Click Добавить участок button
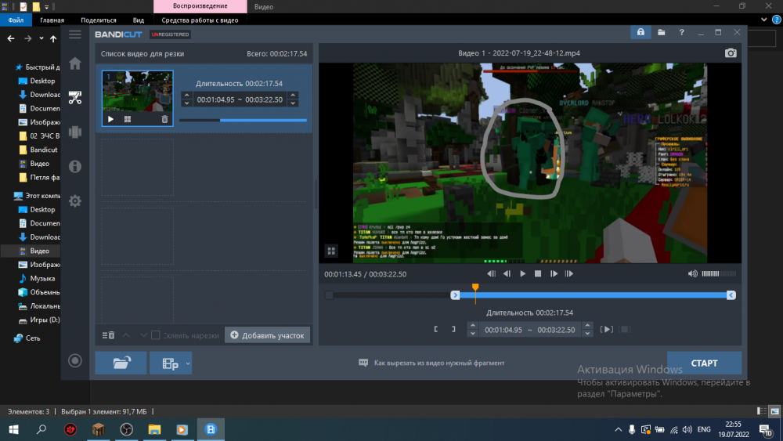 click(x=267, y=335)
